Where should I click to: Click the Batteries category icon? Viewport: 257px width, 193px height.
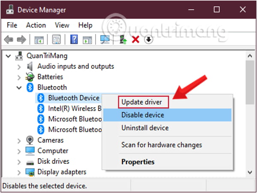tap(30, 77)
